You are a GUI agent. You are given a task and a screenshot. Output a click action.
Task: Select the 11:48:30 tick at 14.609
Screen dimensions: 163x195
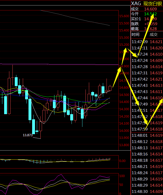147,192
